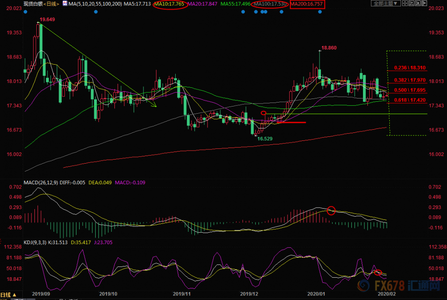Open KDJ(9,3,3) indicator settings
Image resolution: width=447 pixels, height=300 pixels.
35,242
